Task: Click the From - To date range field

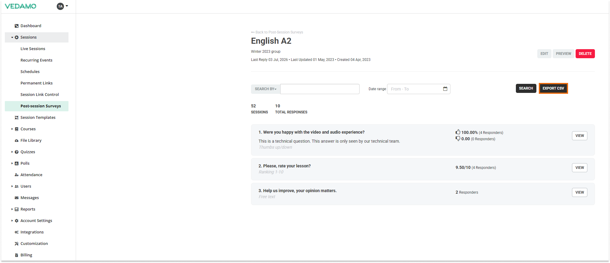Action: point(419,89)
